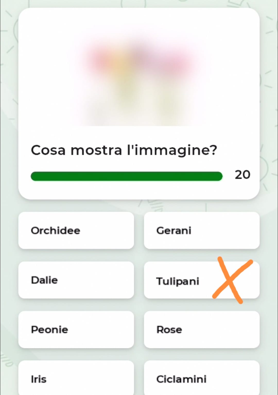
Task: Pick the Dalie answer option
Action: coord(76,280)
